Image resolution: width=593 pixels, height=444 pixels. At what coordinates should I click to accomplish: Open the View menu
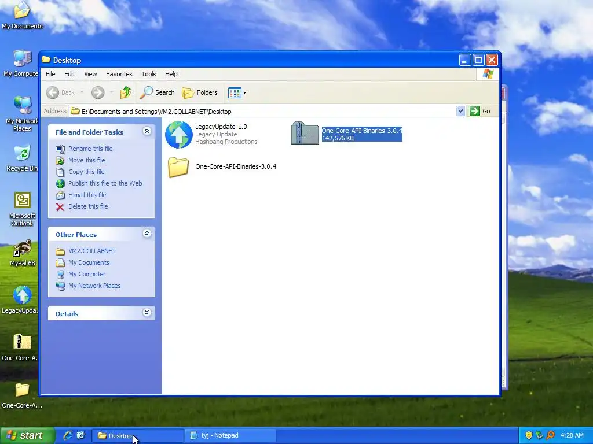pyautogui.click(x=90, y=74)
